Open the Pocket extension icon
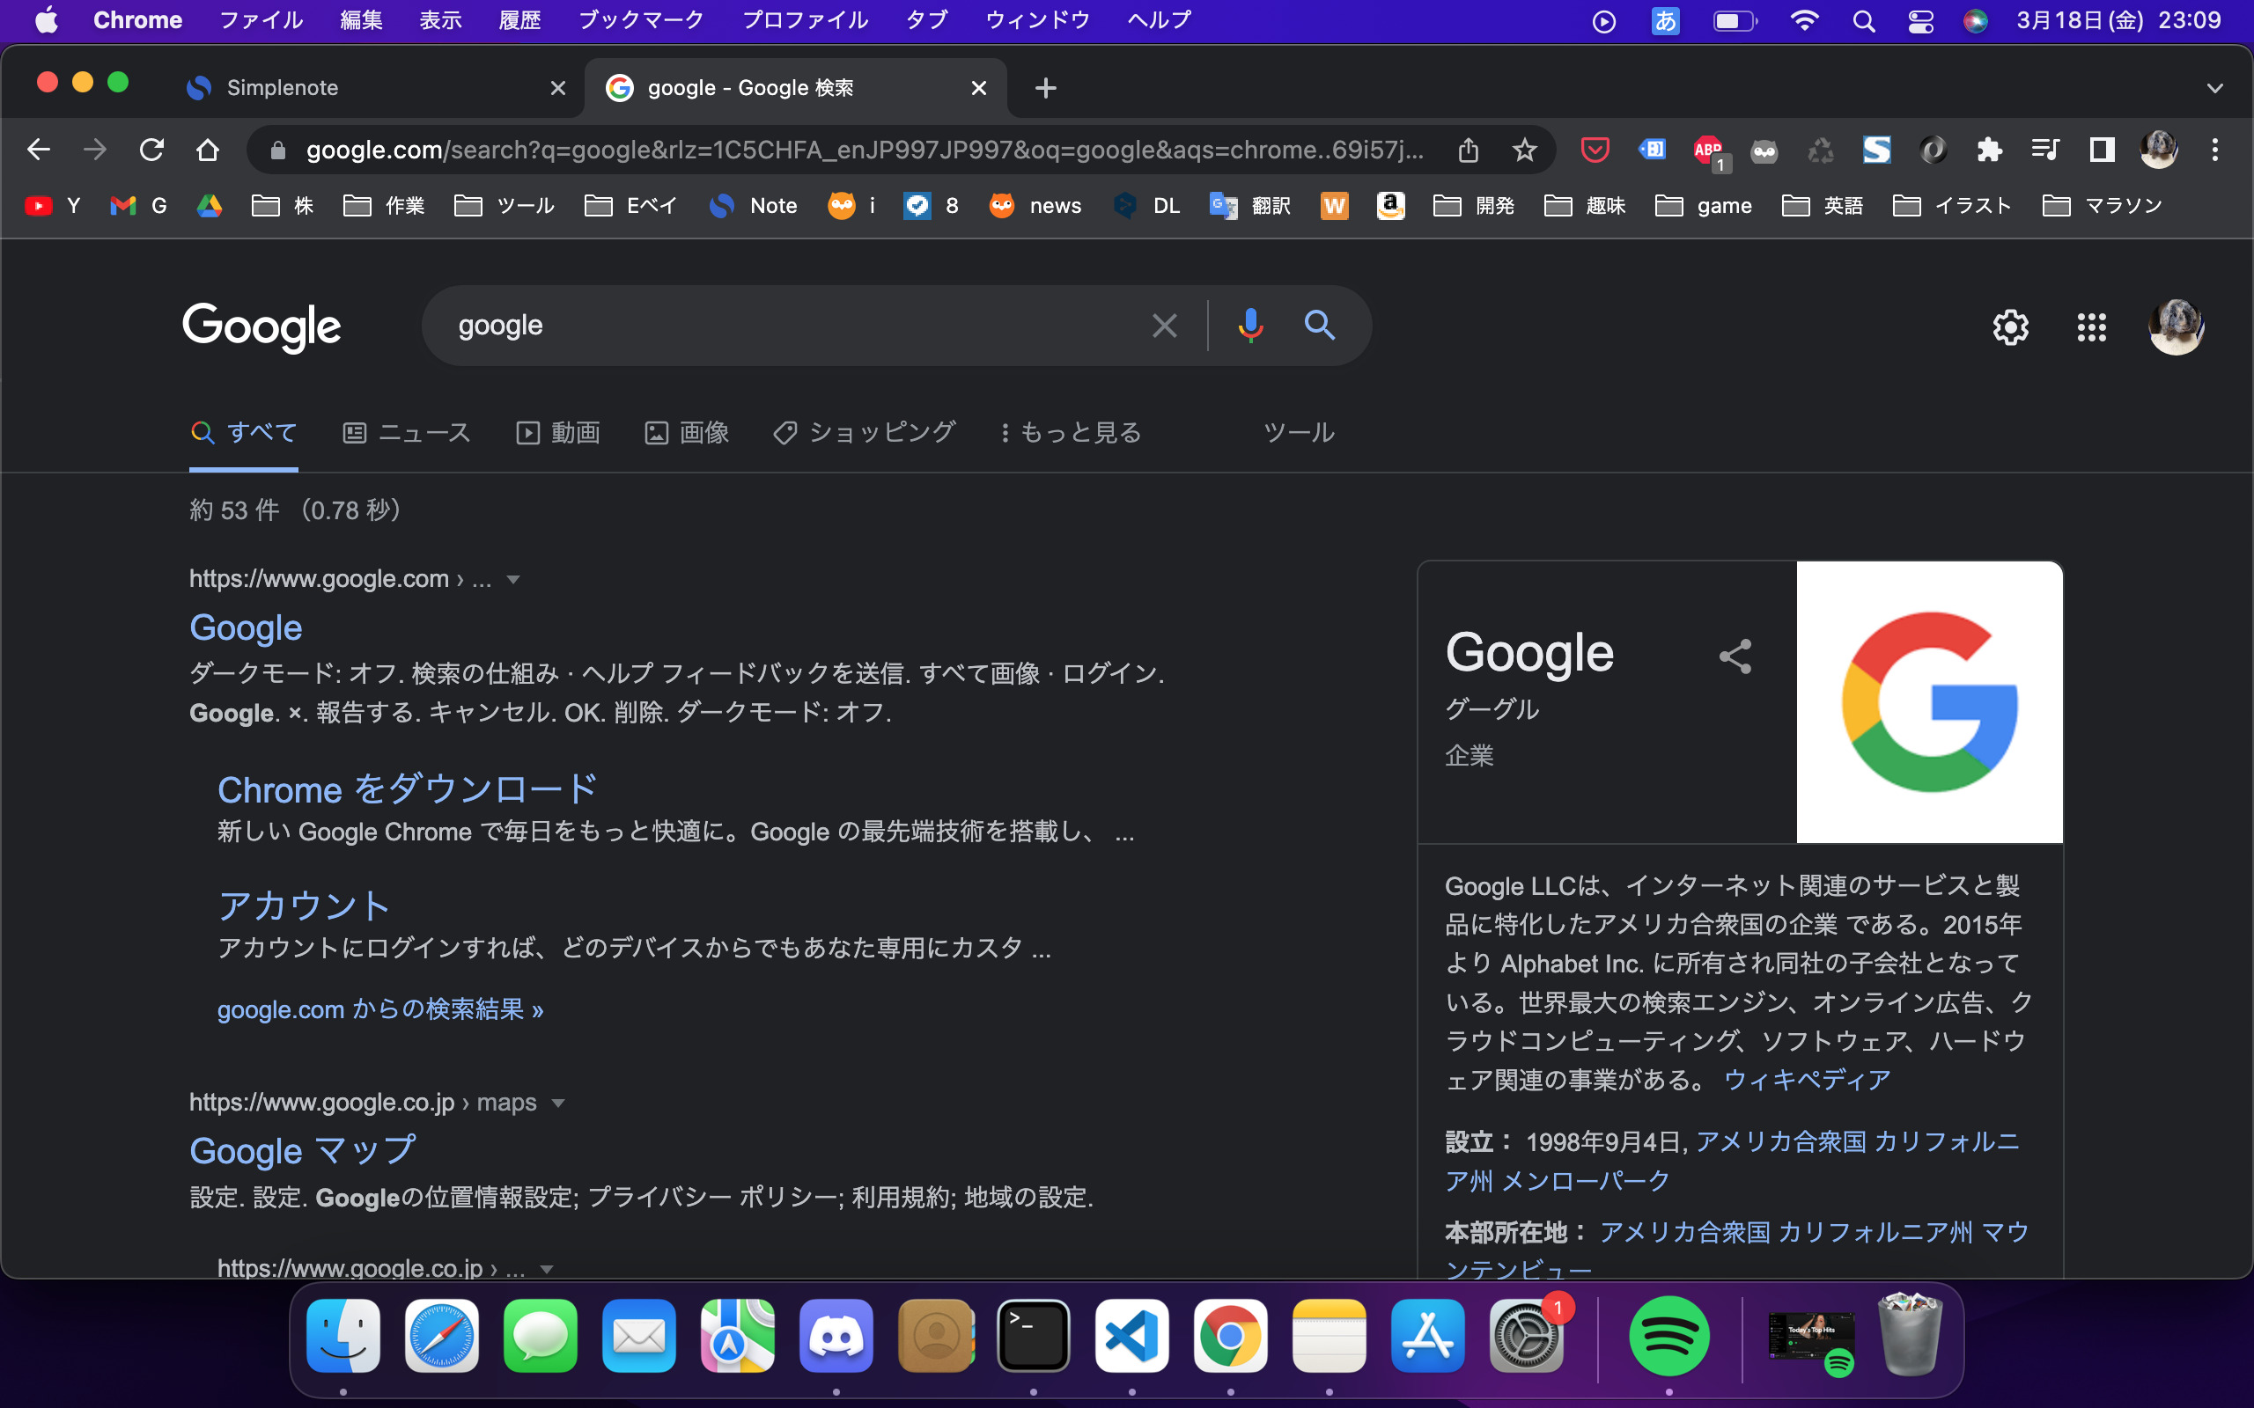The width and height of the screenshot is (2254, 1408). click(1595, 150)
